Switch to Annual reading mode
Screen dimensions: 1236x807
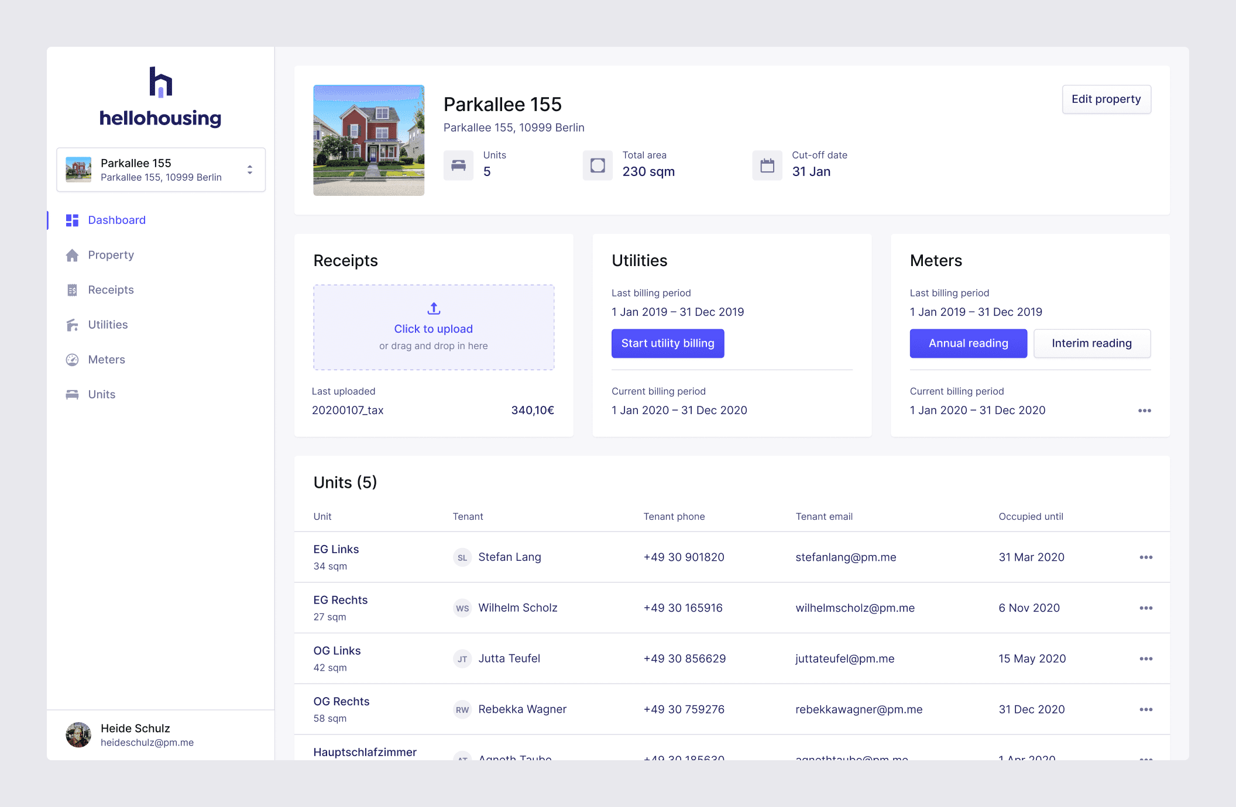968,343
